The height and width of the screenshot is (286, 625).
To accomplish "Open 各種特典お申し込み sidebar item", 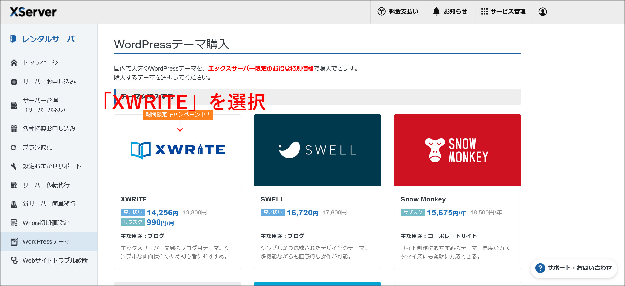I will coord(49,129).
